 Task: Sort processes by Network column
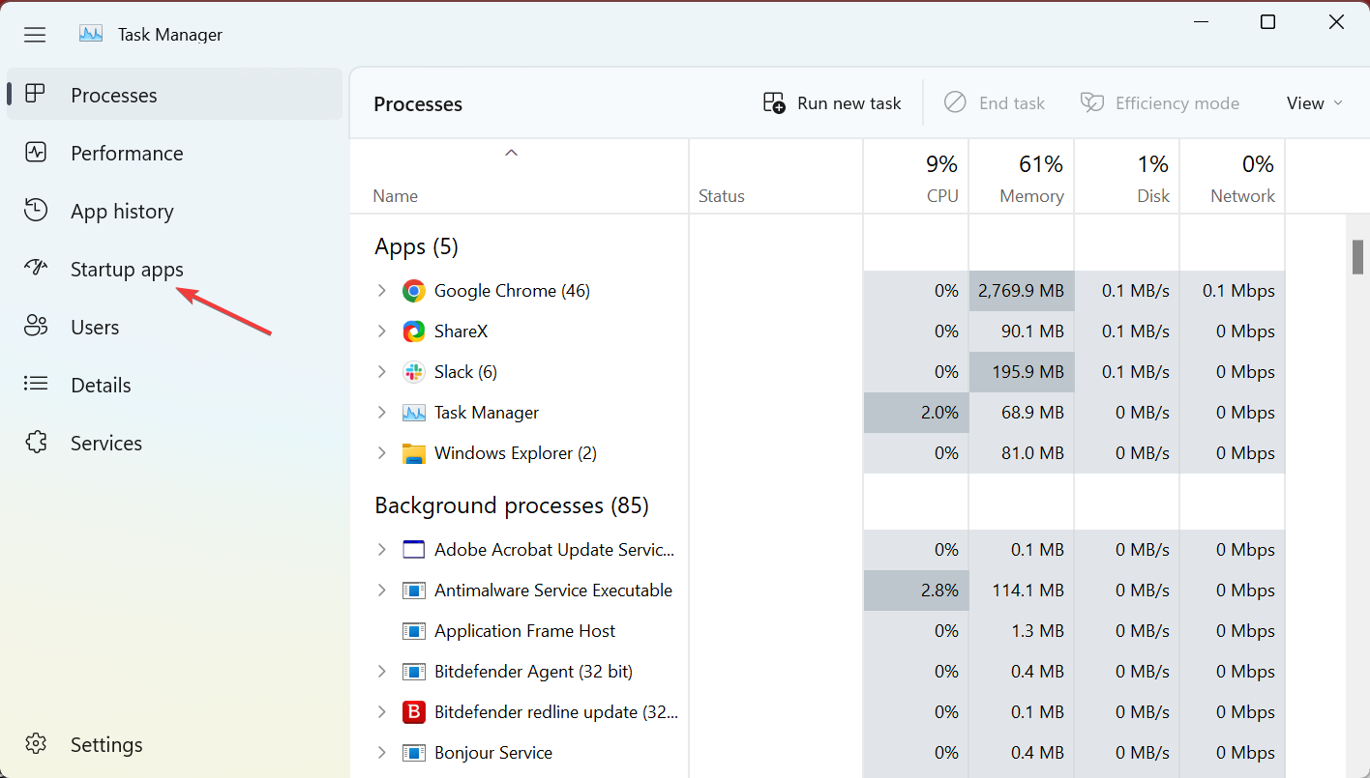(x=1232, y=177)
